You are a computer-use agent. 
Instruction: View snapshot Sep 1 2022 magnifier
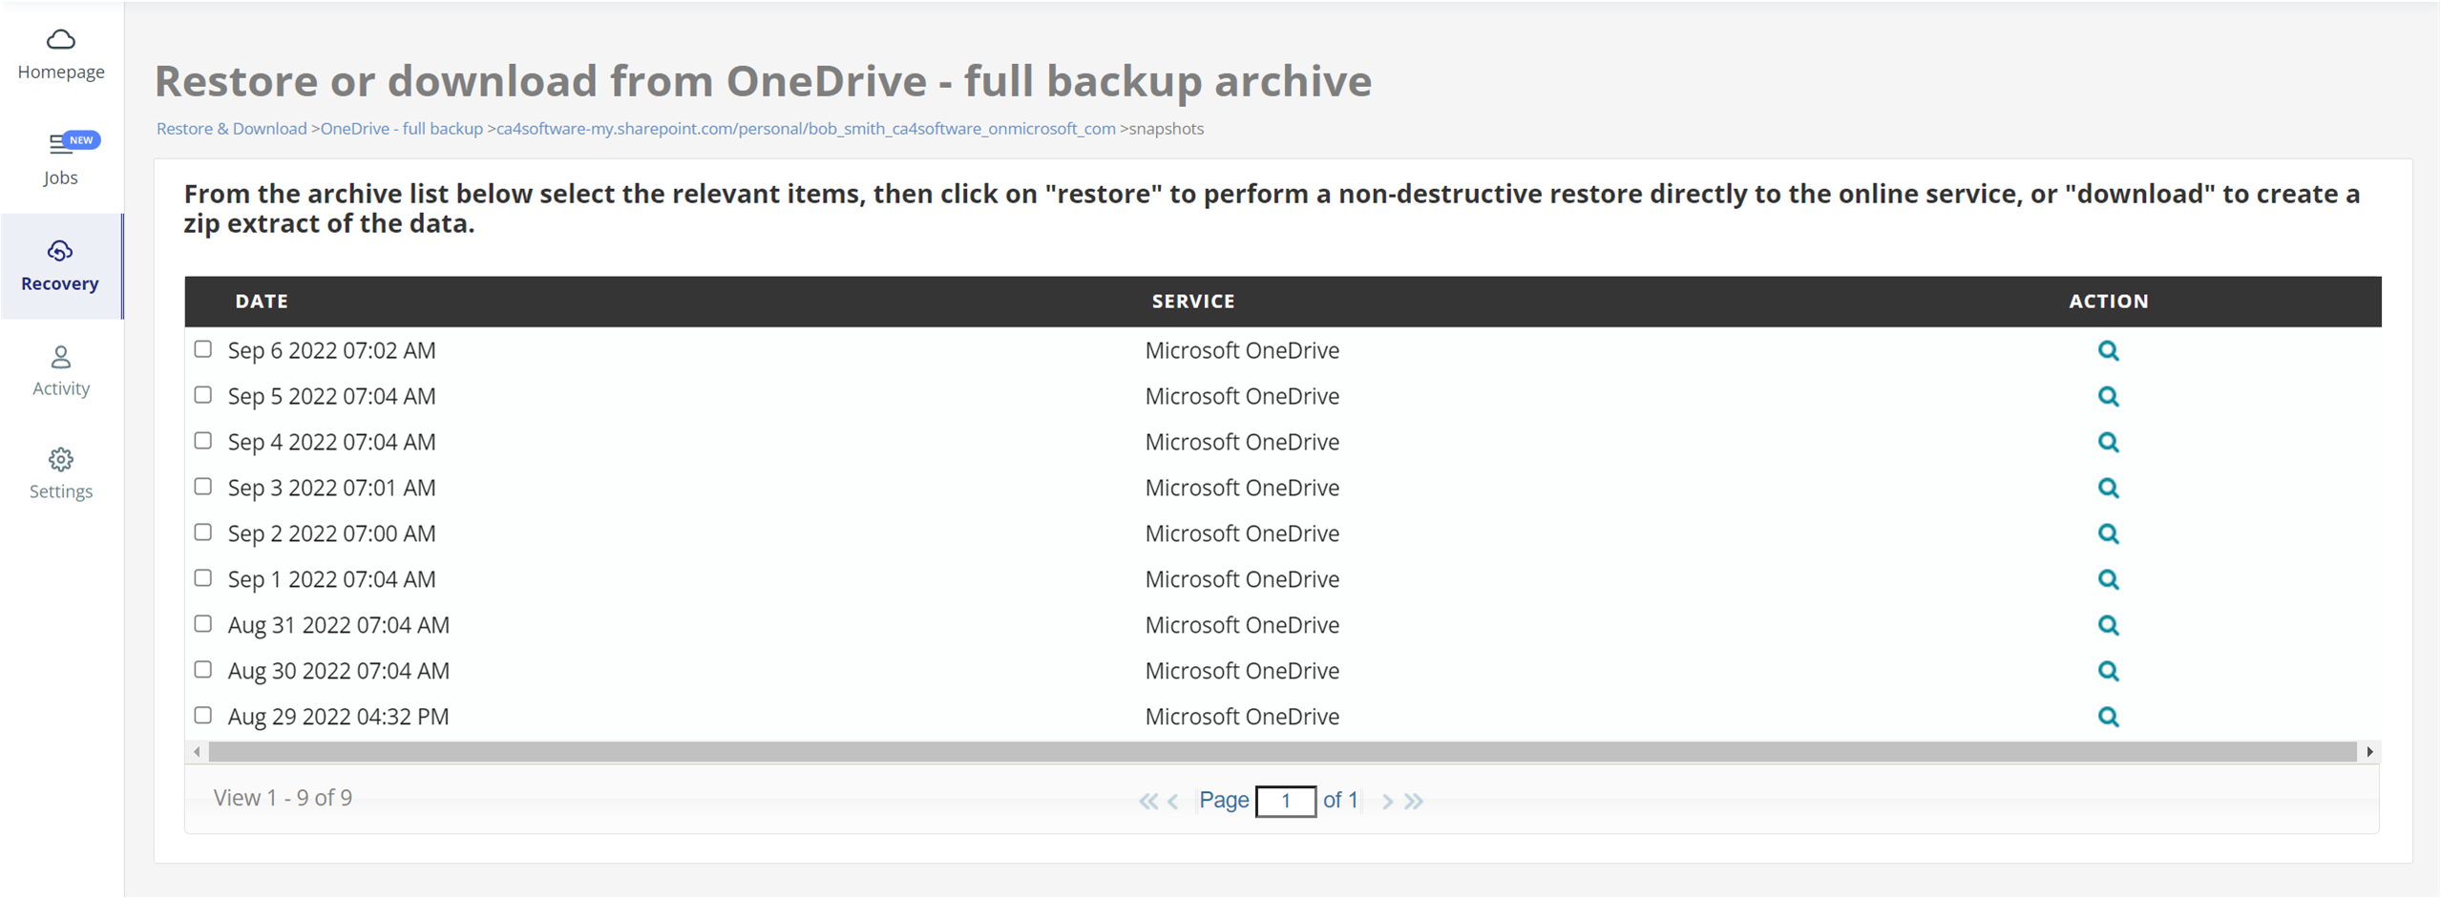point(2108,580)
